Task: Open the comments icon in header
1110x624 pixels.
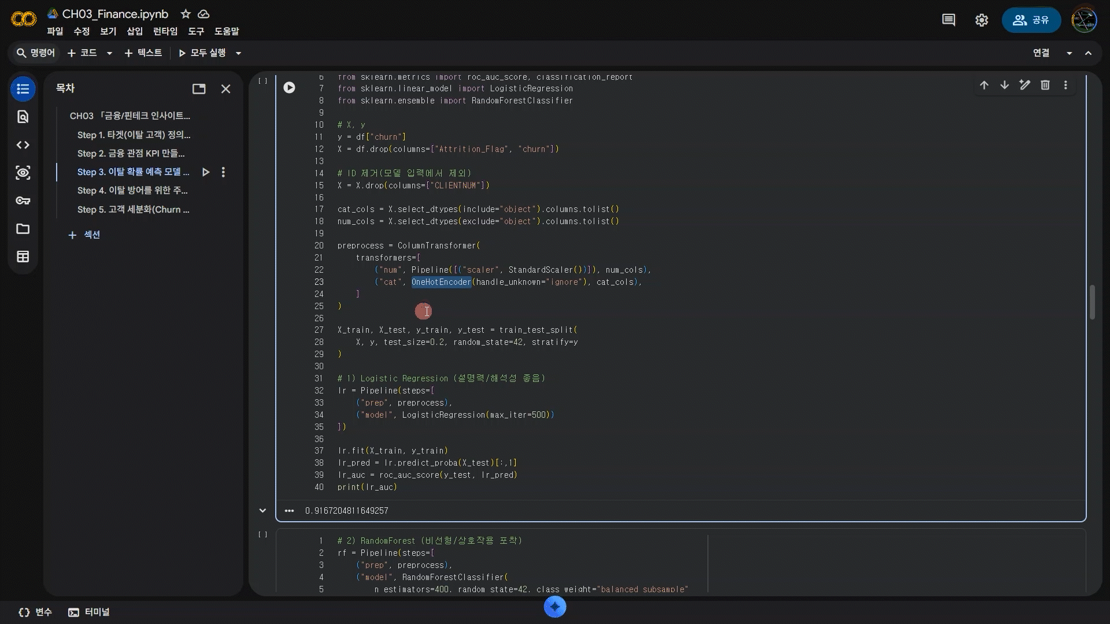Action: [948, 20]
